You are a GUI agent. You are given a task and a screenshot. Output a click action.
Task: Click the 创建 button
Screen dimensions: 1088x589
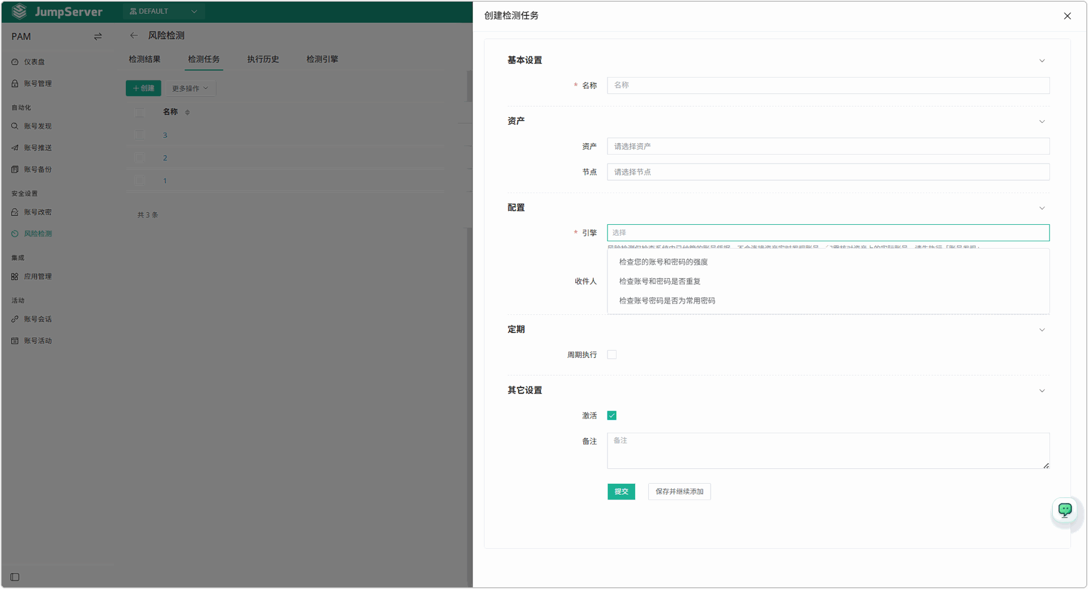point(143,88)
